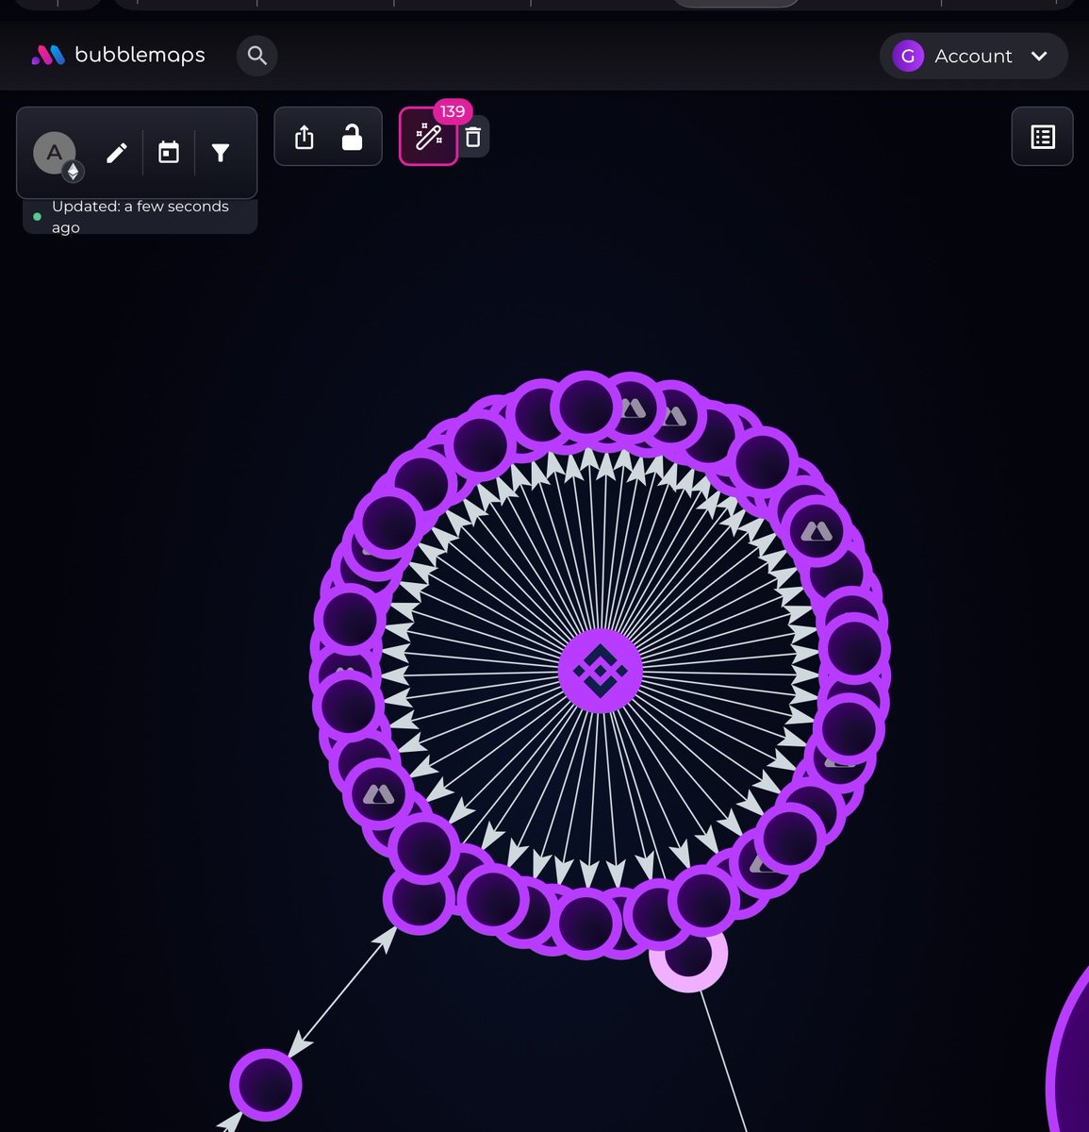The width and height of the screenshot is (1089, 1132).
Task: Click the purple G account avatar
Action: [908, 56]
